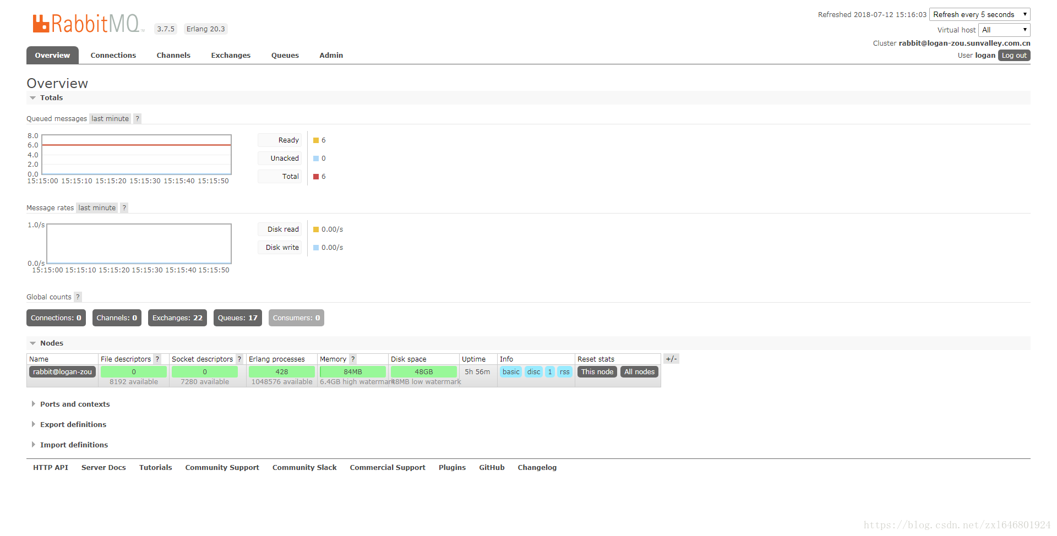The image size is (1057, 536).
Task: Open the Community Support link
Action: coord(222,467)
